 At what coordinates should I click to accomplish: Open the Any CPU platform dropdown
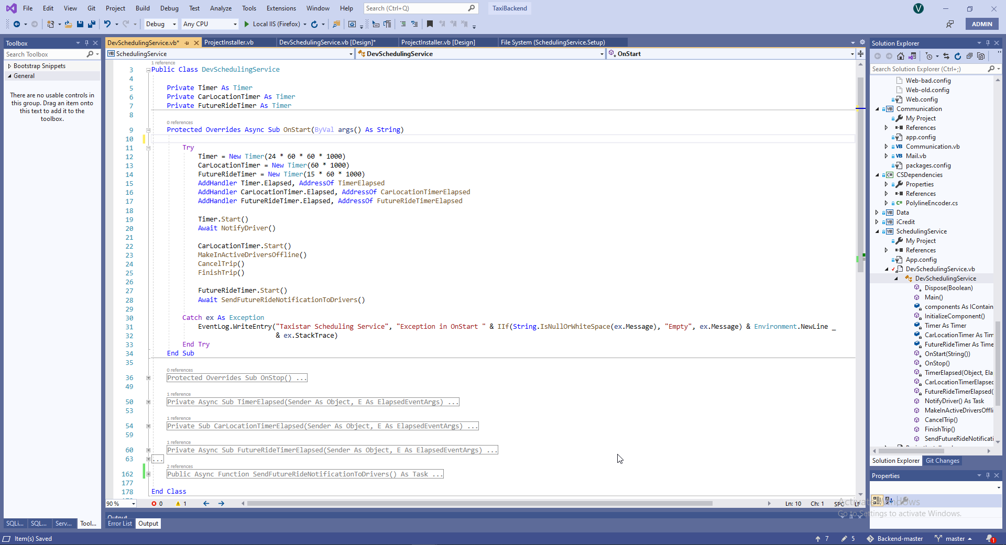coord(210,24)
